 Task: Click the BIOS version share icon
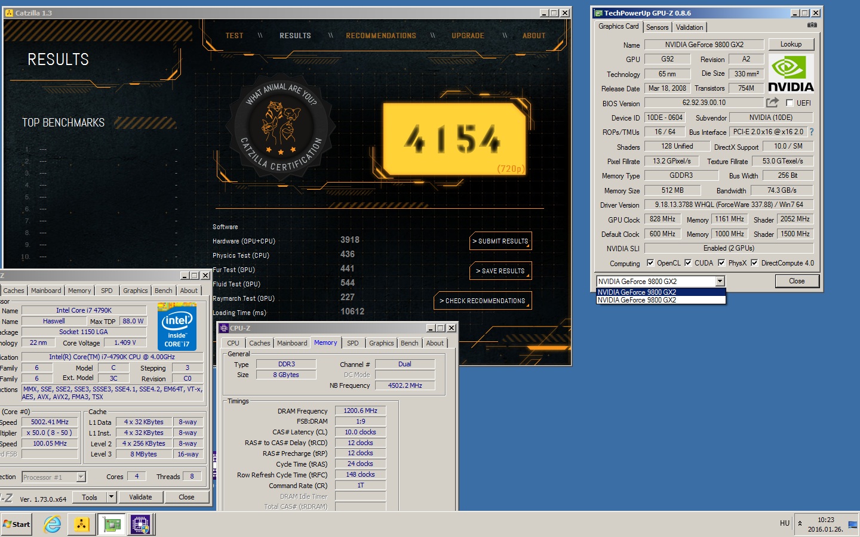pos(772,103)
